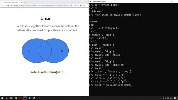
Task: Switch to Command Prompt on the taskbar
Action: tap(25, 98)
